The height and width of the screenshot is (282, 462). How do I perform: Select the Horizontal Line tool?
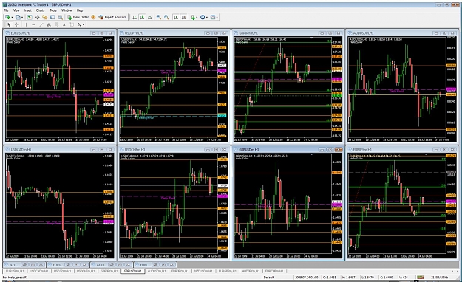coord(33,24)
